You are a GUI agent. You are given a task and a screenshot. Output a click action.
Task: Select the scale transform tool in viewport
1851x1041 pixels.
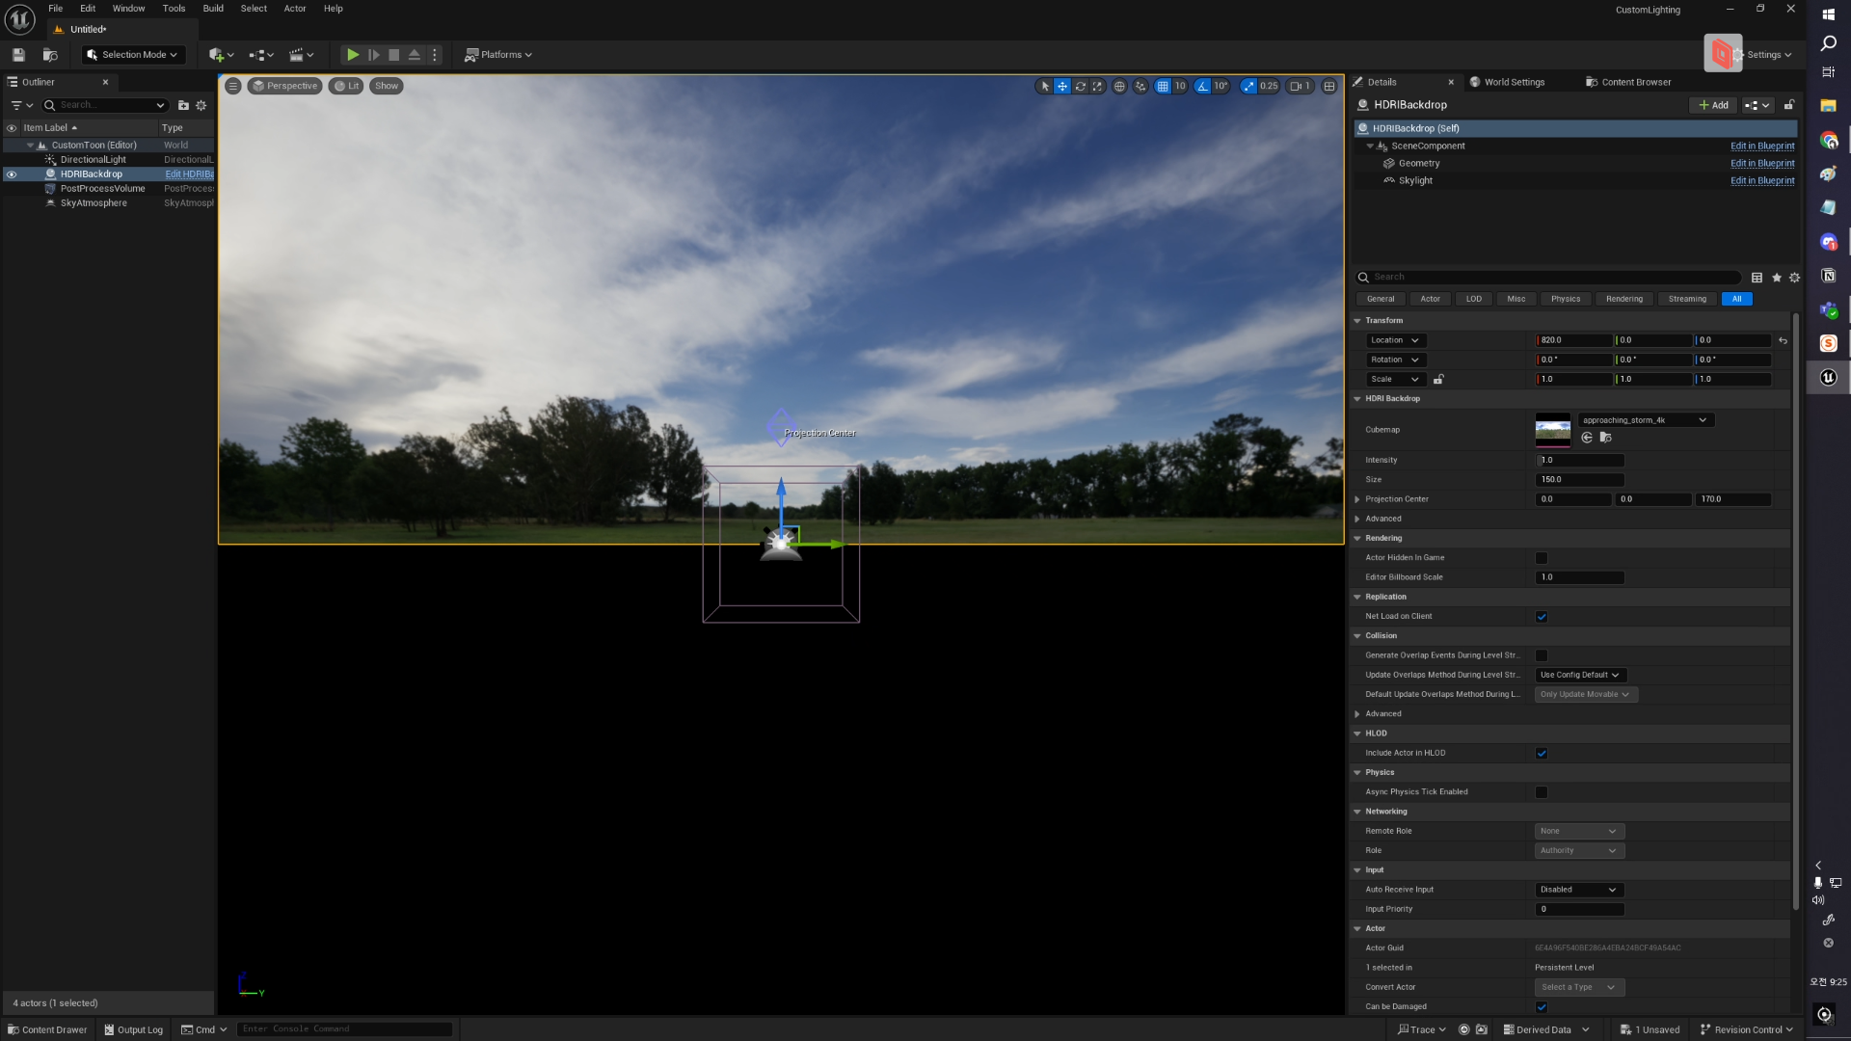1097,86
